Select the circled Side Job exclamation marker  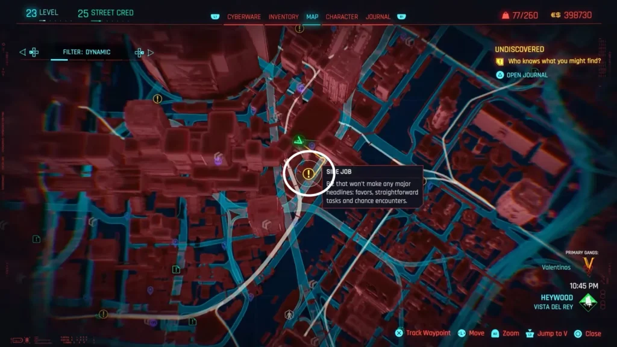[x=308, y=174]
